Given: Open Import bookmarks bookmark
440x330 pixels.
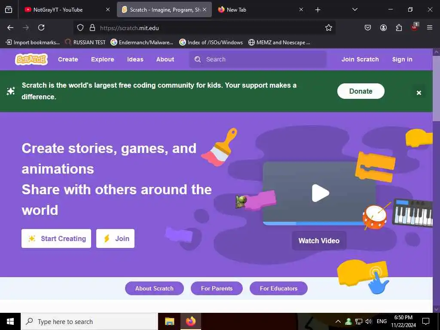Looking at the screenshot, I should tap(33, 43).
